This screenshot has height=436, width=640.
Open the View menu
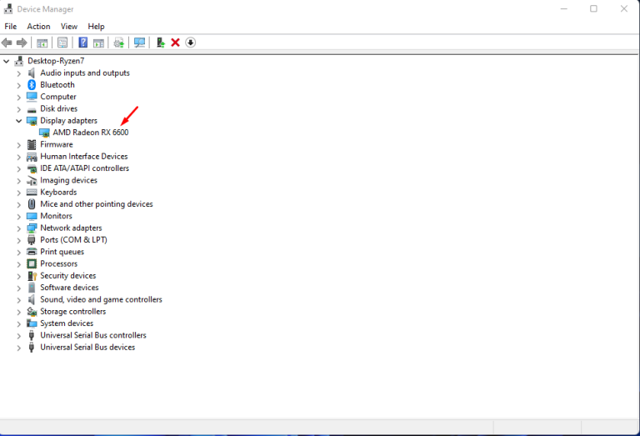pyautogui.click(x=69, y=27)
